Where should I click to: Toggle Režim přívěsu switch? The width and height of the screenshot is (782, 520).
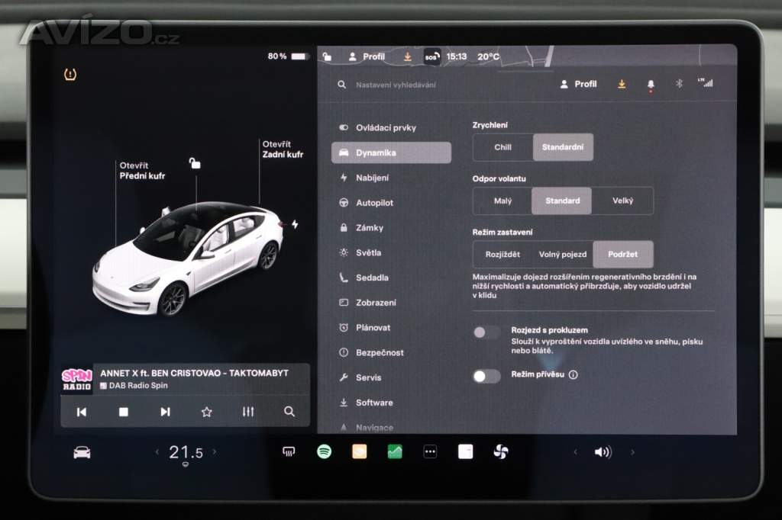coord(486,376)
